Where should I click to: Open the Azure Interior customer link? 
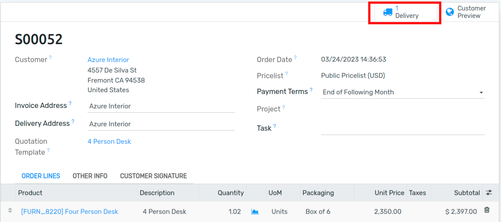tap(109, 59)
